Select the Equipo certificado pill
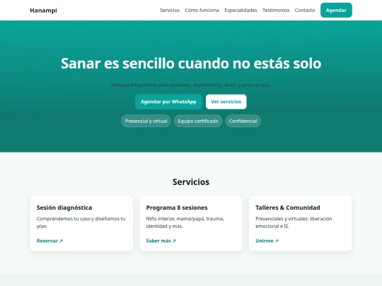The width and height of the screenshot is (382, 286). 198,121
